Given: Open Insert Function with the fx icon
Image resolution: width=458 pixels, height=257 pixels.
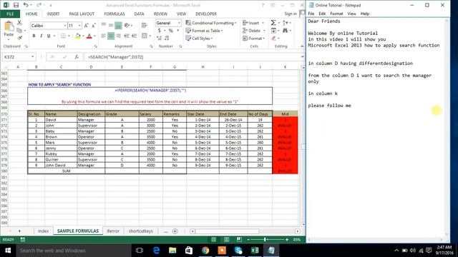Looking at the screenshot, I should tap(77, 57).
